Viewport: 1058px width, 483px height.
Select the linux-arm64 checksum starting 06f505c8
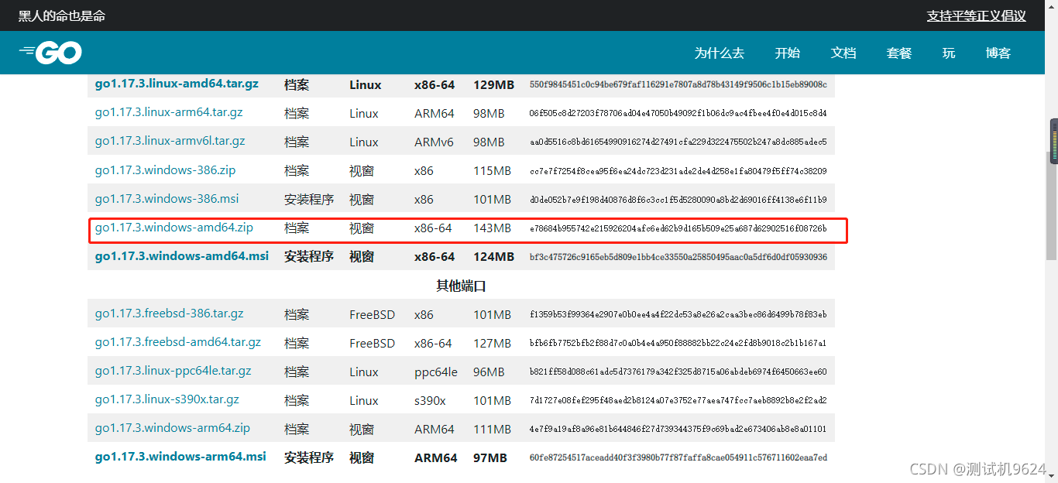pyautogui.click(x=678, y=113)
